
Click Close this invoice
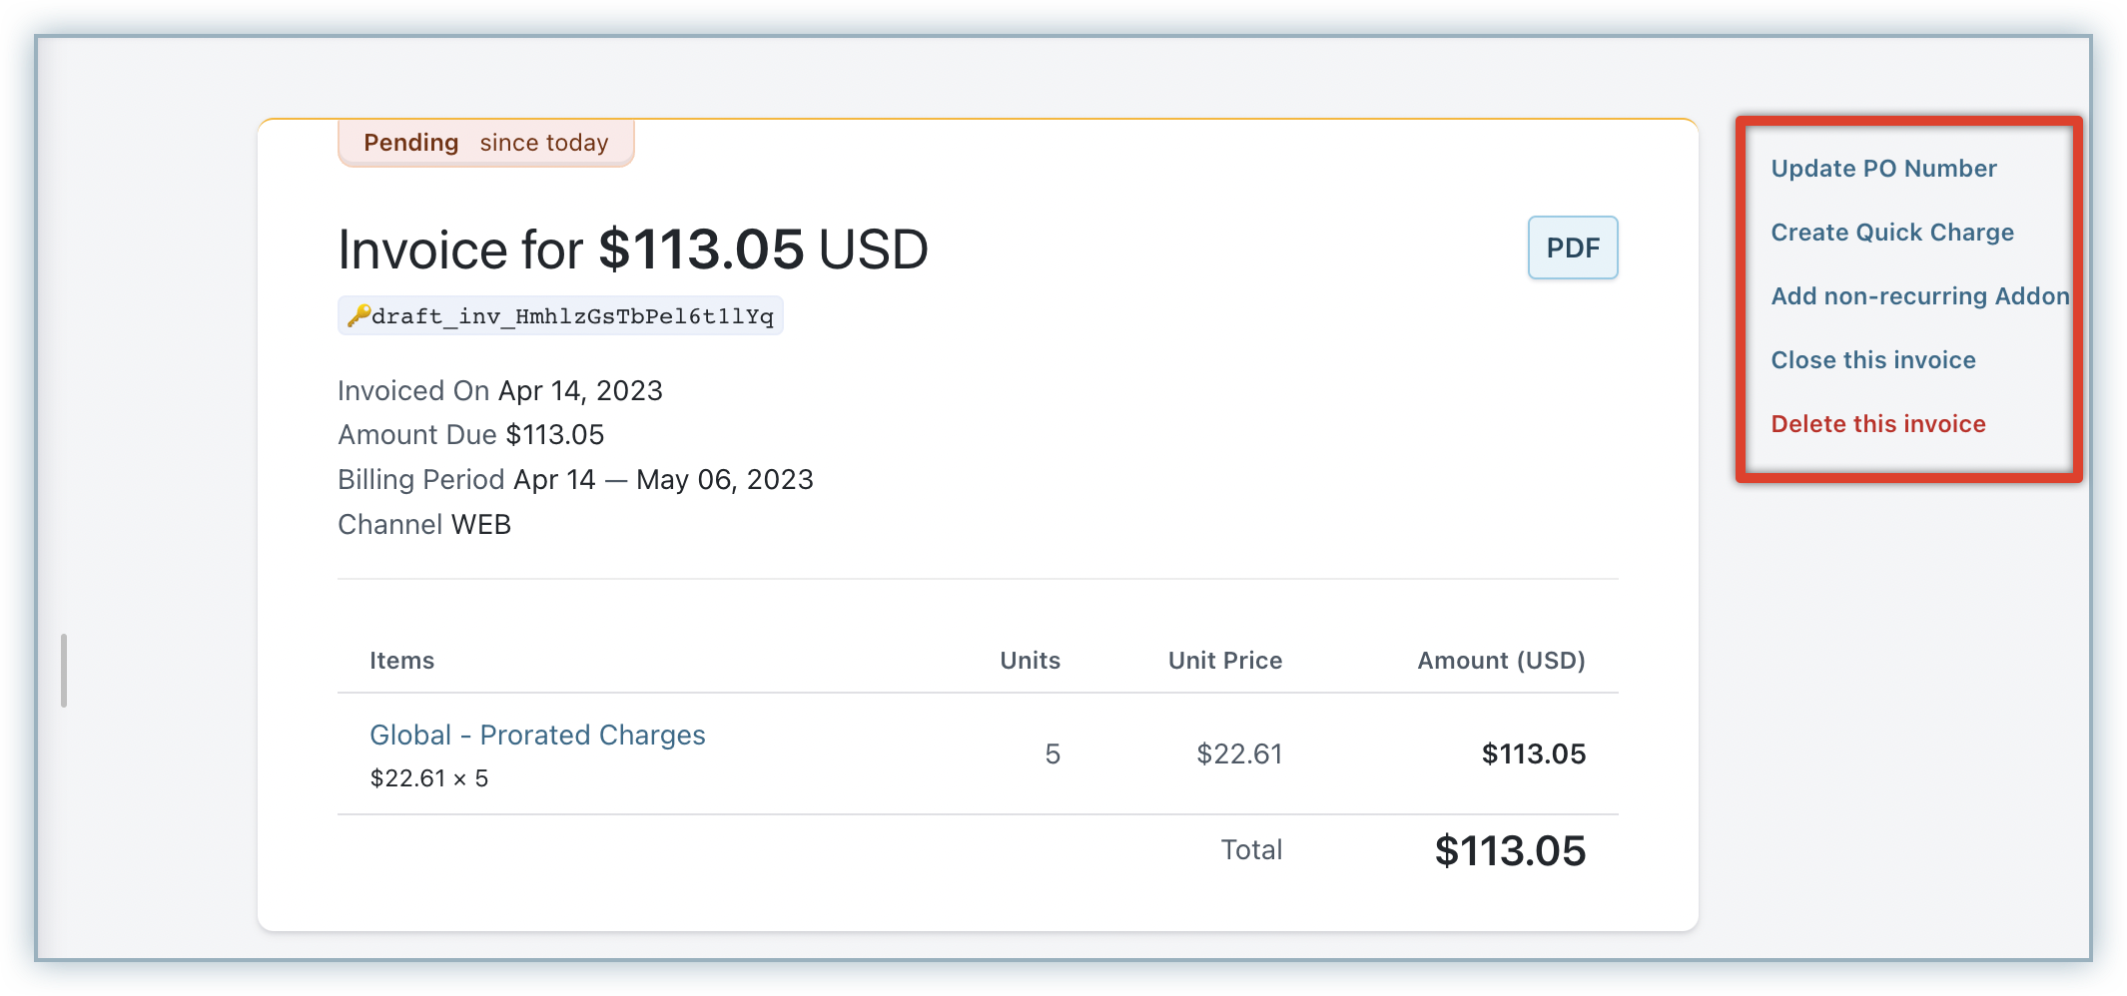coord(1873,360)
